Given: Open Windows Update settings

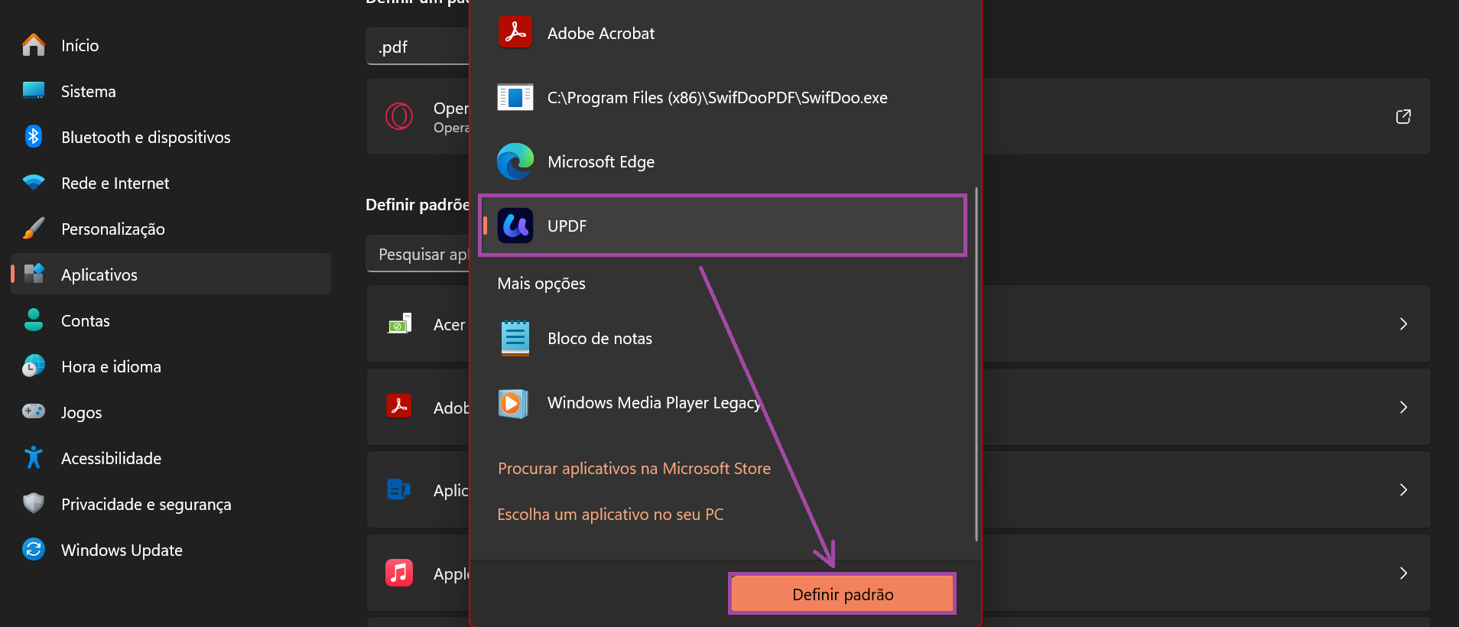Looking at the screenshot, I should coord(171,550).
